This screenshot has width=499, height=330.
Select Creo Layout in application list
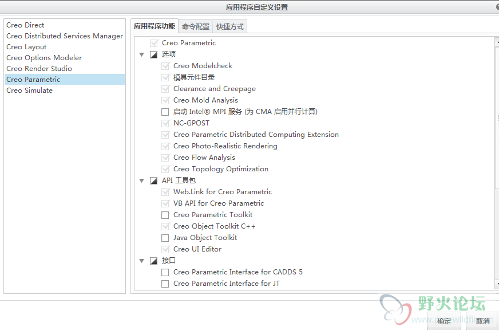point(65,47)
